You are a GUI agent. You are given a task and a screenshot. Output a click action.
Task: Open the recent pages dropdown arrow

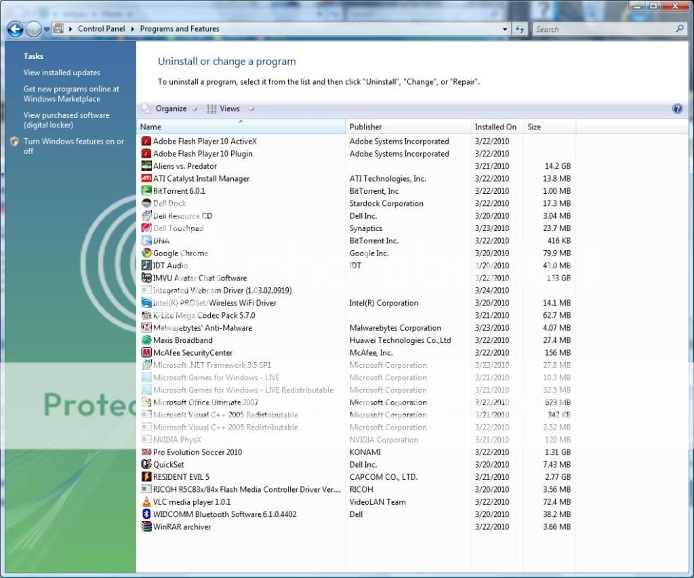click(47, 30)
